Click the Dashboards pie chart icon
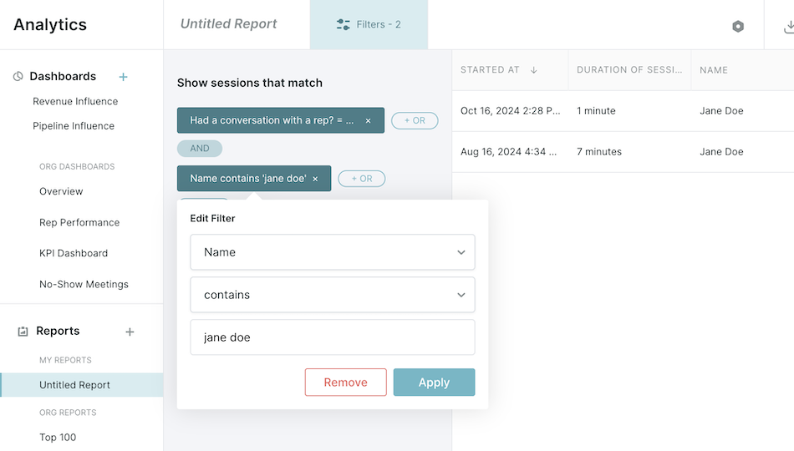 point(18,77)
